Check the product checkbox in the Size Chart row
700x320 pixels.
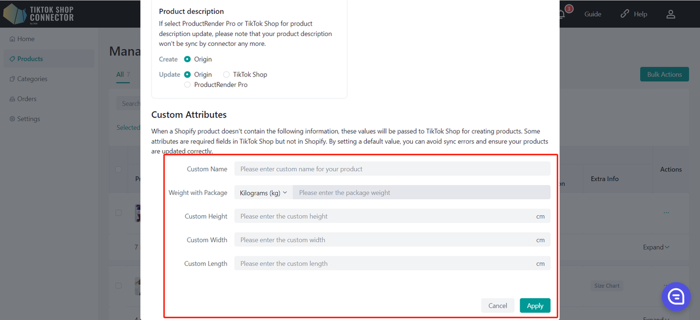click(118, 286)
